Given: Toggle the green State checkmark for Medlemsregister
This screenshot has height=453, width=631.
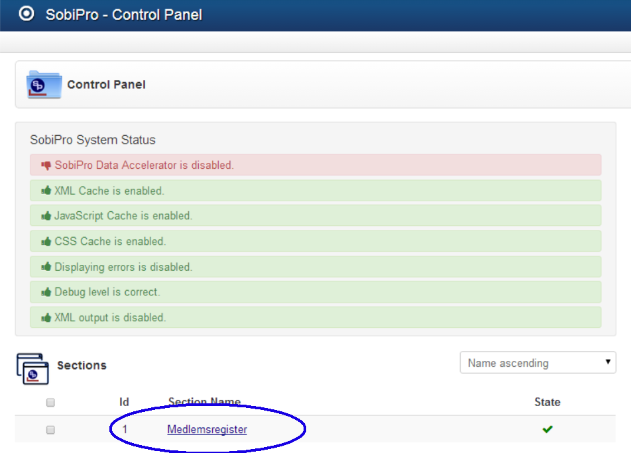Looking at the screenshot, I should point(547,429).
